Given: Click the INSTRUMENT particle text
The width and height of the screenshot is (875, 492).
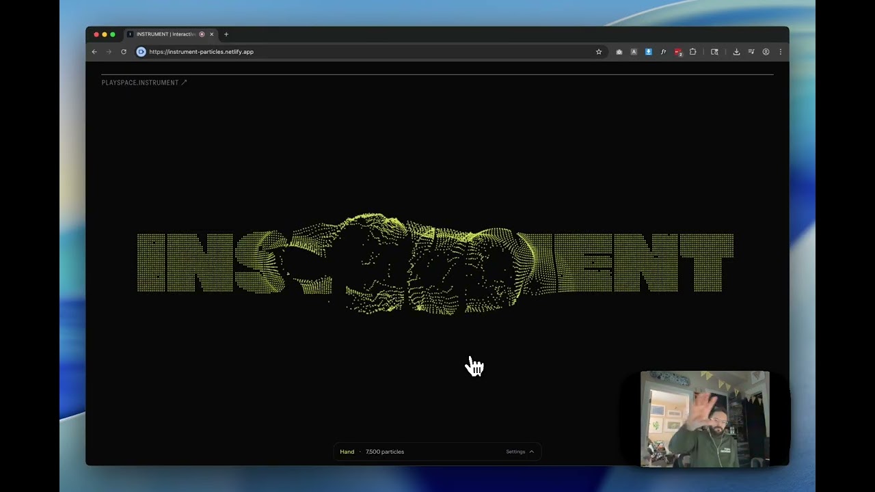Looking at the screenshot, I should [435, 263].
